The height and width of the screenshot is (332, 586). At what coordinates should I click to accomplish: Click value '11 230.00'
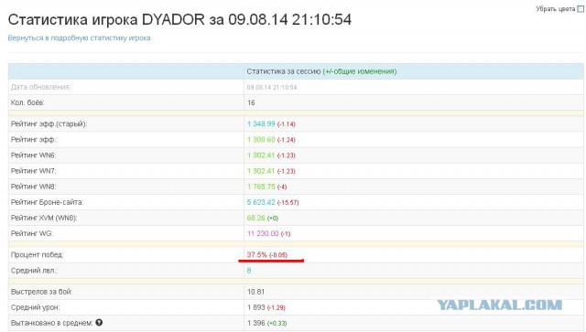(263, 234)
